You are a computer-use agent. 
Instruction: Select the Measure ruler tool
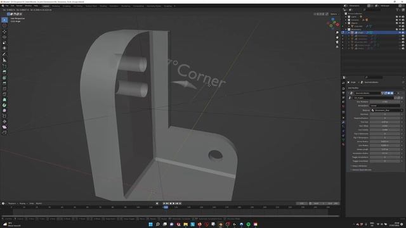coord(4,60)
